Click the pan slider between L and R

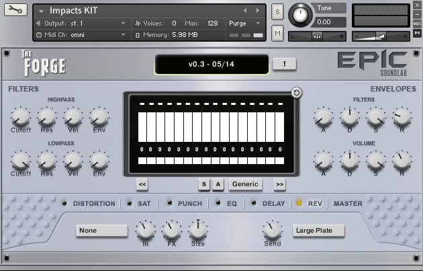tap(317, 36)
